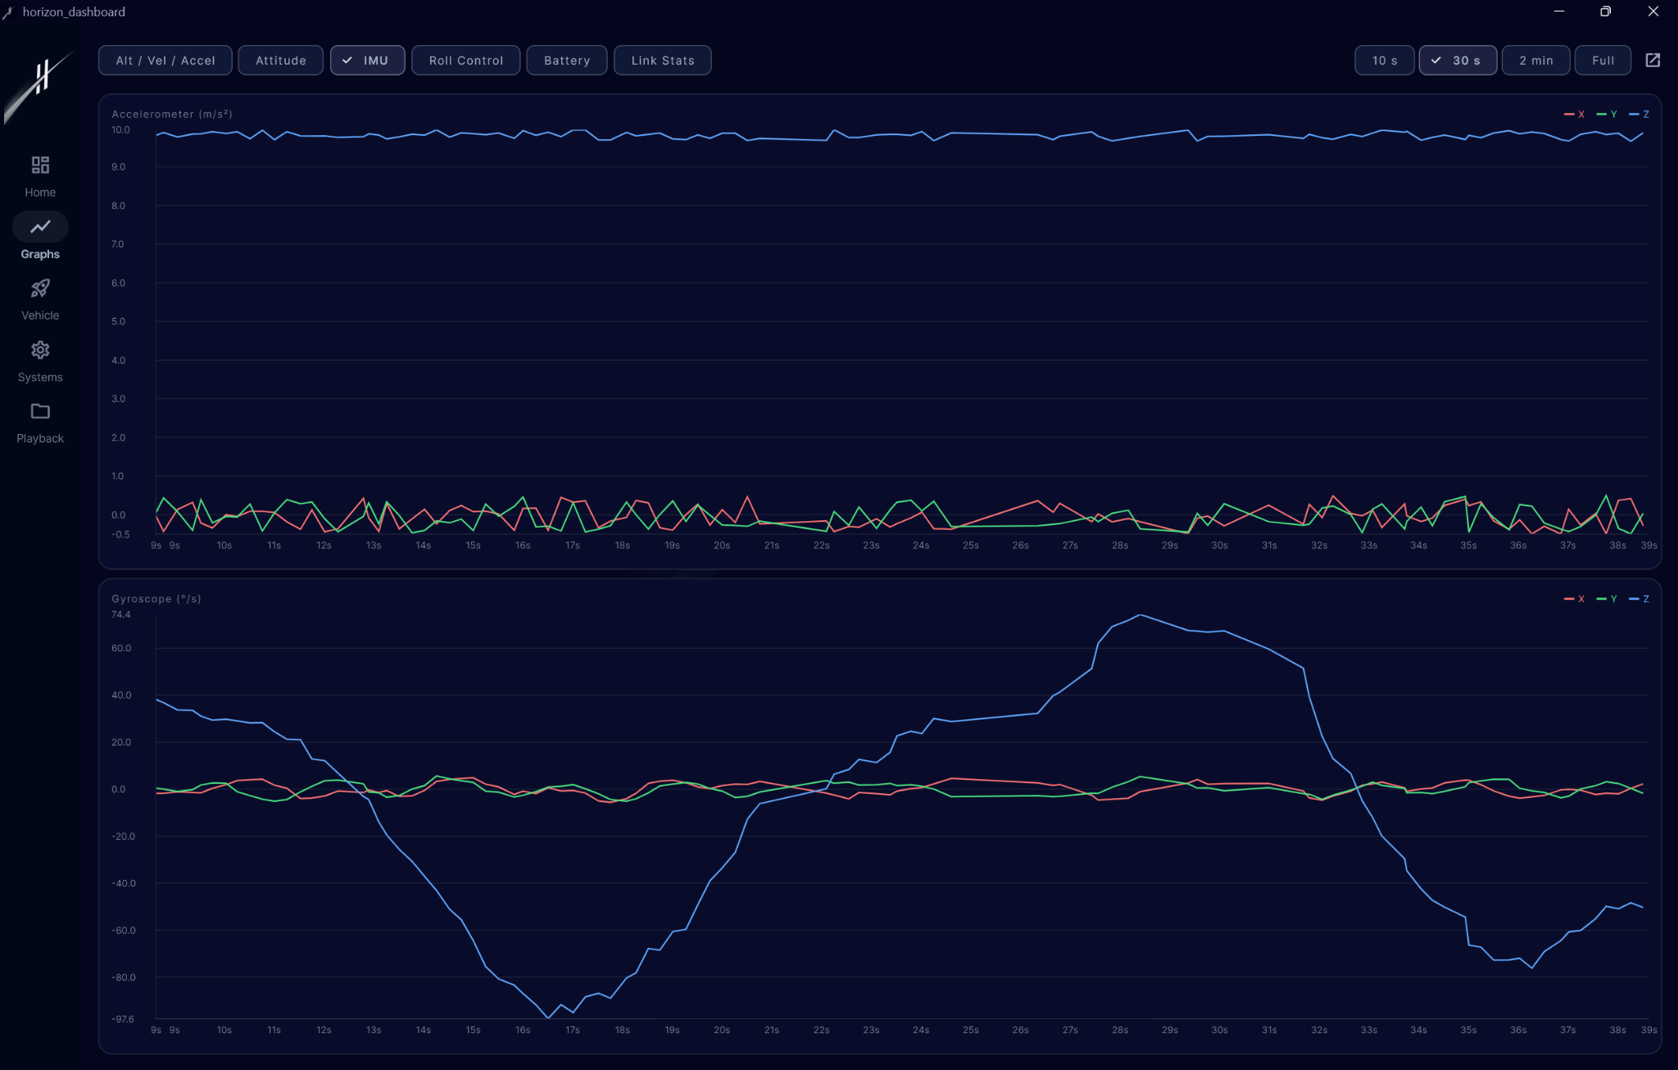Show Link Stats graphs
The image size is (1678, 1070).
[662, 60]
